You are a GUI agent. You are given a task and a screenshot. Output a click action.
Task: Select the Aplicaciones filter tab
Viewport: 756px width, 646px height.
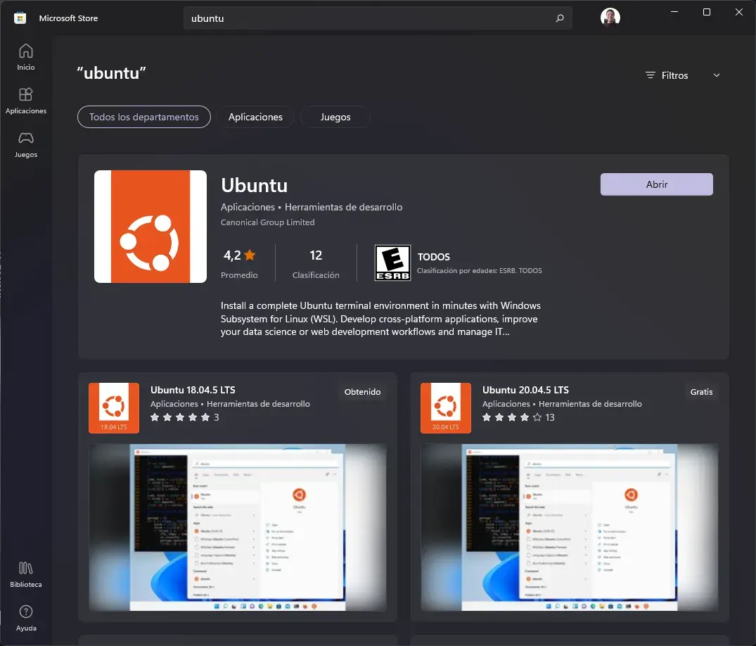coord(255,117)
